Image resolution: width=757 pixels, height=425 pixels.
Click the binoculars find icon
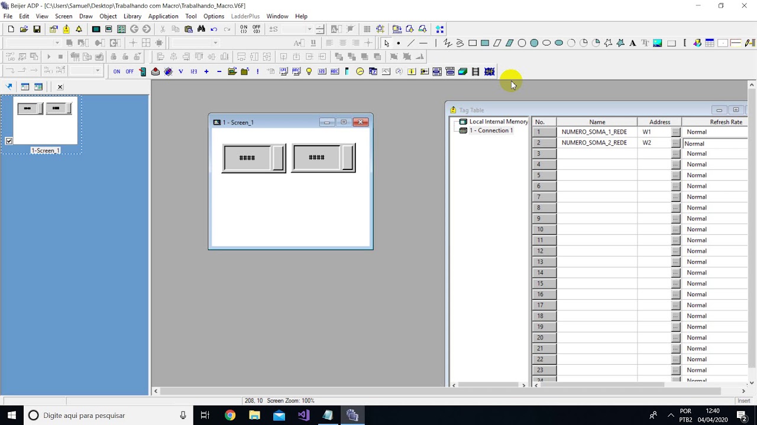tap(201, 29)
